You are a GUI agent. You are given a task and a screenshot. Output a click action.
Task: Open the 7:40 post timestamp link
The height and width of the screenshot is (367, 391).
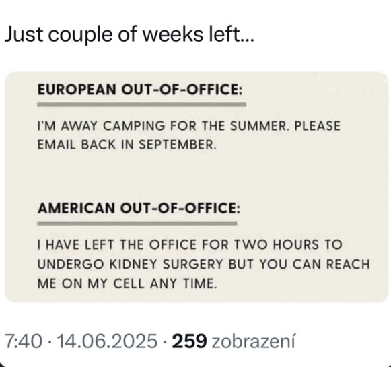tap(24, 341)
